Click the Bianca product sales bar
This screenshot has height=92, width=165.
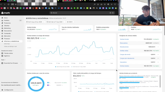[131, 77]
